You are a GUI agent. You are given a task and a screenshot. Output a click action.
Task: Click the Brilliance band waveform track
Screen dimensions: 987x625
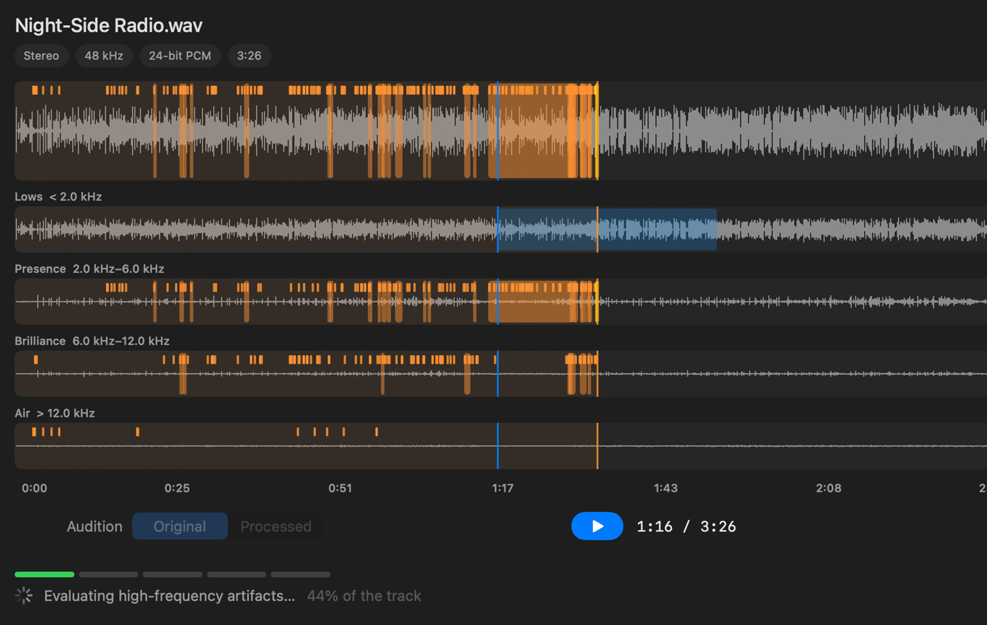pos(501,373)
